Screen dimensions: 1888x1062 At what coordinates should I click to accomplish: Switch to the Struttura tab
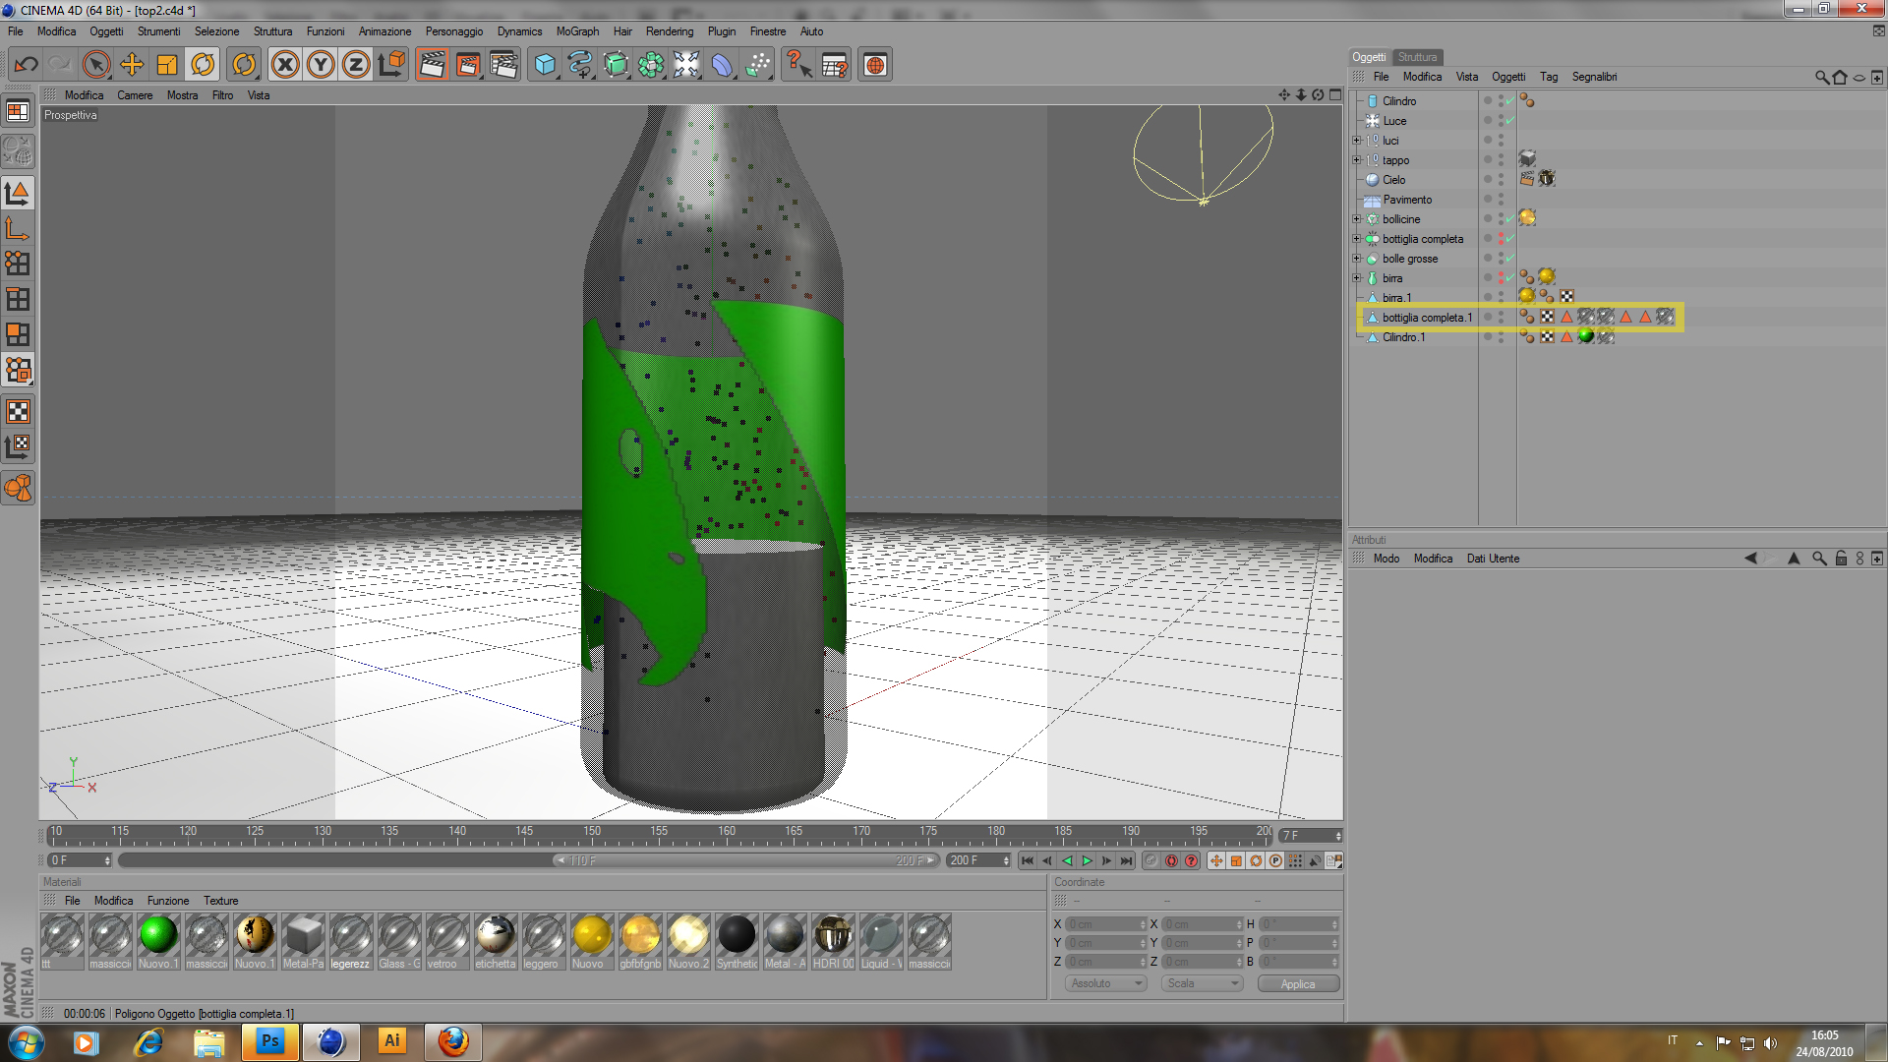1417,57
